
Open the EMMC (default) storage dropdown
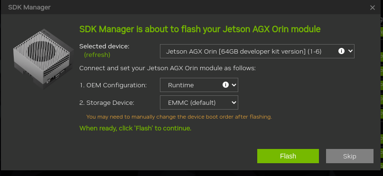click(199, 102)
